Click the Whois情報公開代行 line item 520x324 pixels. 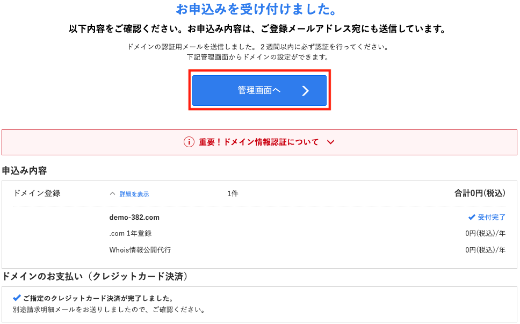(140, 250)
